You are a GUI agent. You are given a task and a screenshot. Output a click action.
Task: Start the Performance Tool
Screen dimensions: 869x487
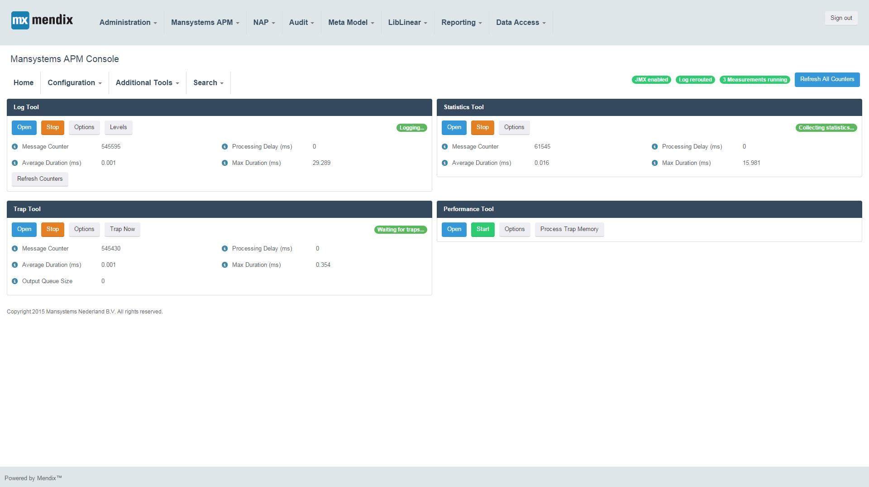coord(483,229)
